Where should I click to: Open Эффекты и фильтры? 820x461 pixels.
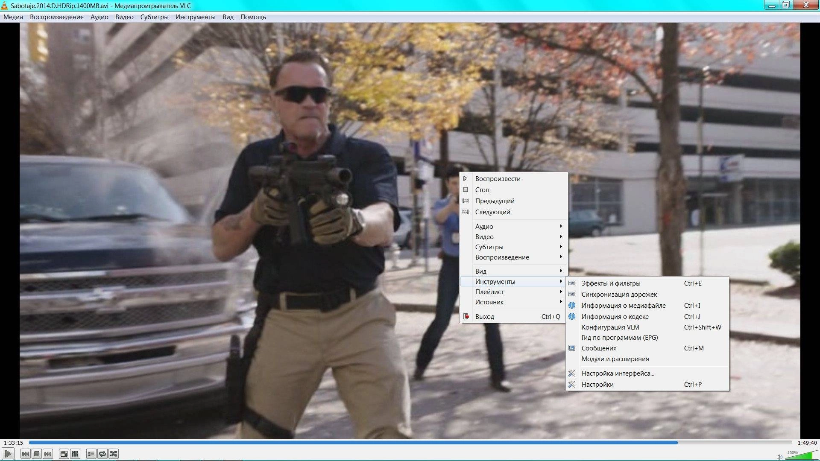point(647,283)
